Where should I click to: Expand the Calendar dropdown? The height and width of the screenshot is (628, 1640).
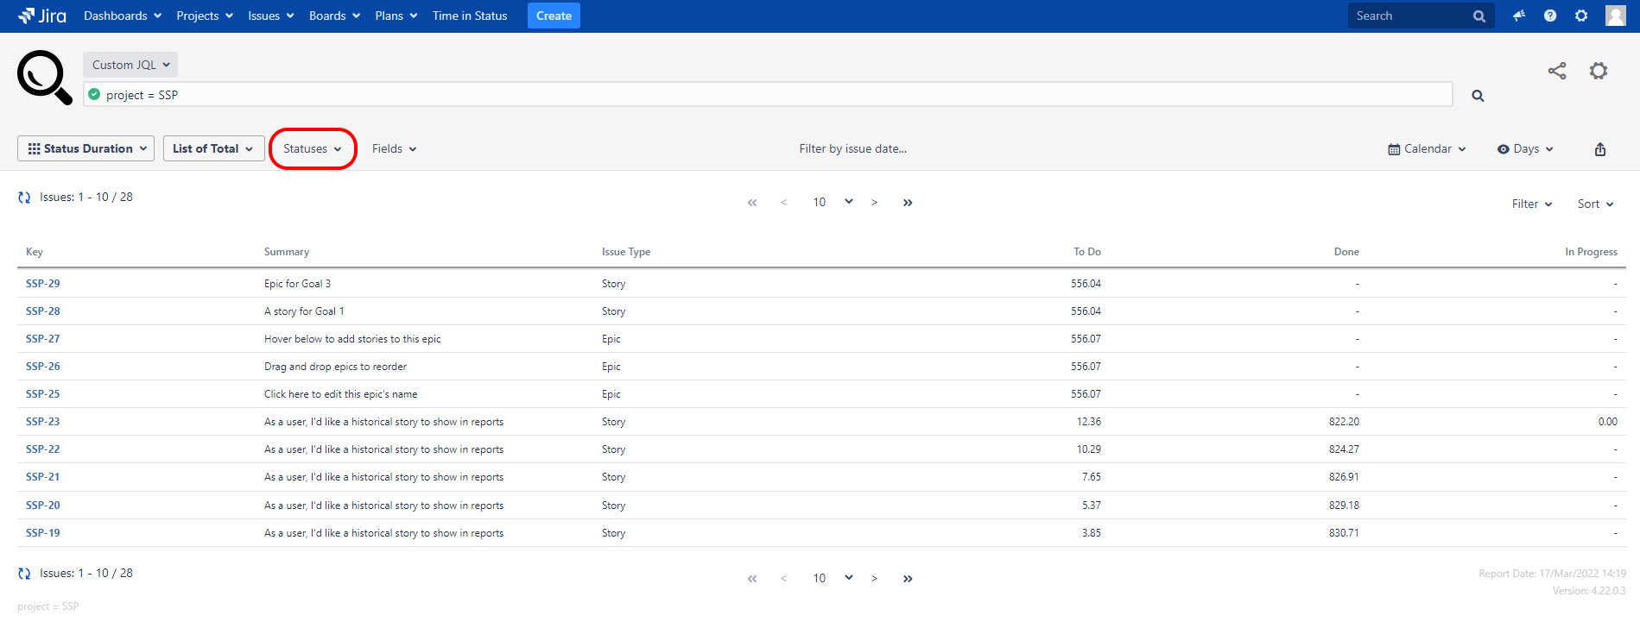[1426, 149]
